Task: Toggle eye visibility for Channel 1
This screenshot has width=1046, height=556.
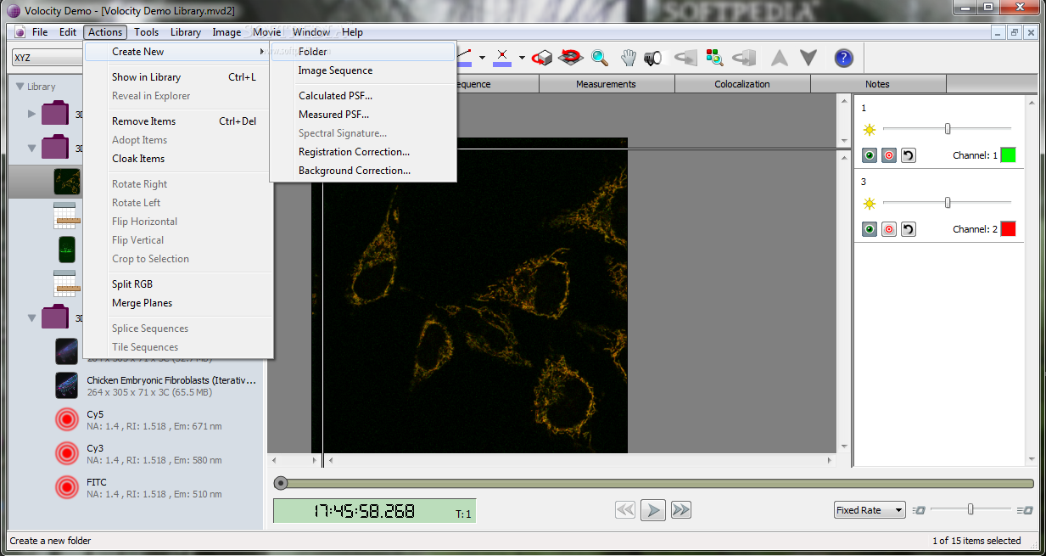Action: coord(870,155)
